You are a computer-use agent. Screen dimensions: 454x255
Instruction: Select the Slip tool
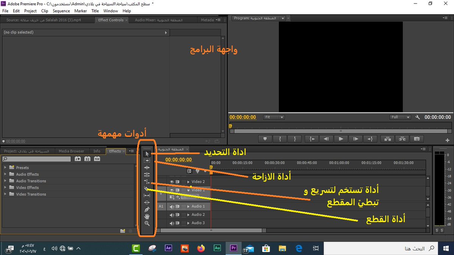pyautogui.click(x=147, y=195)
